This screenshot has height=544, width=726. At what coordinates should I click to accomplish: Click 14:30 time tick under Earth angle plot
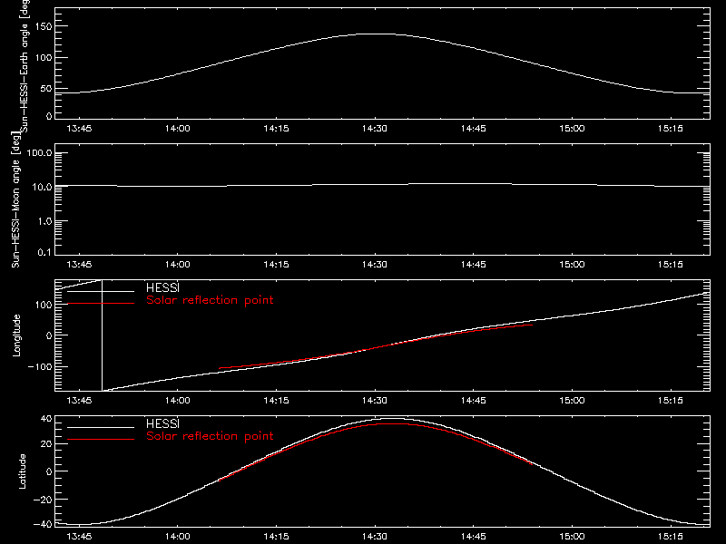click(375, 128)
